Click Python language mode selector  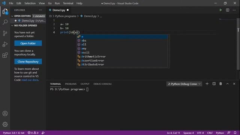coord(220,133)
